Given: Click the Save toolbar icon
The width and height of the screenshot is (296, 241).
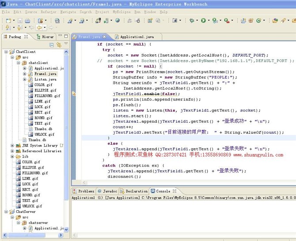Looking at the screenshot, I should (x=20, y=20).
